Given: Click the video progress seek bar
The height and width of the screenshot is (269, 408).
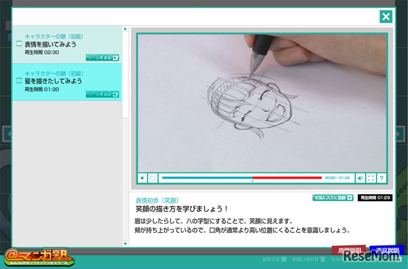Looking at the screenshot, I should click(x=241, y=178).
